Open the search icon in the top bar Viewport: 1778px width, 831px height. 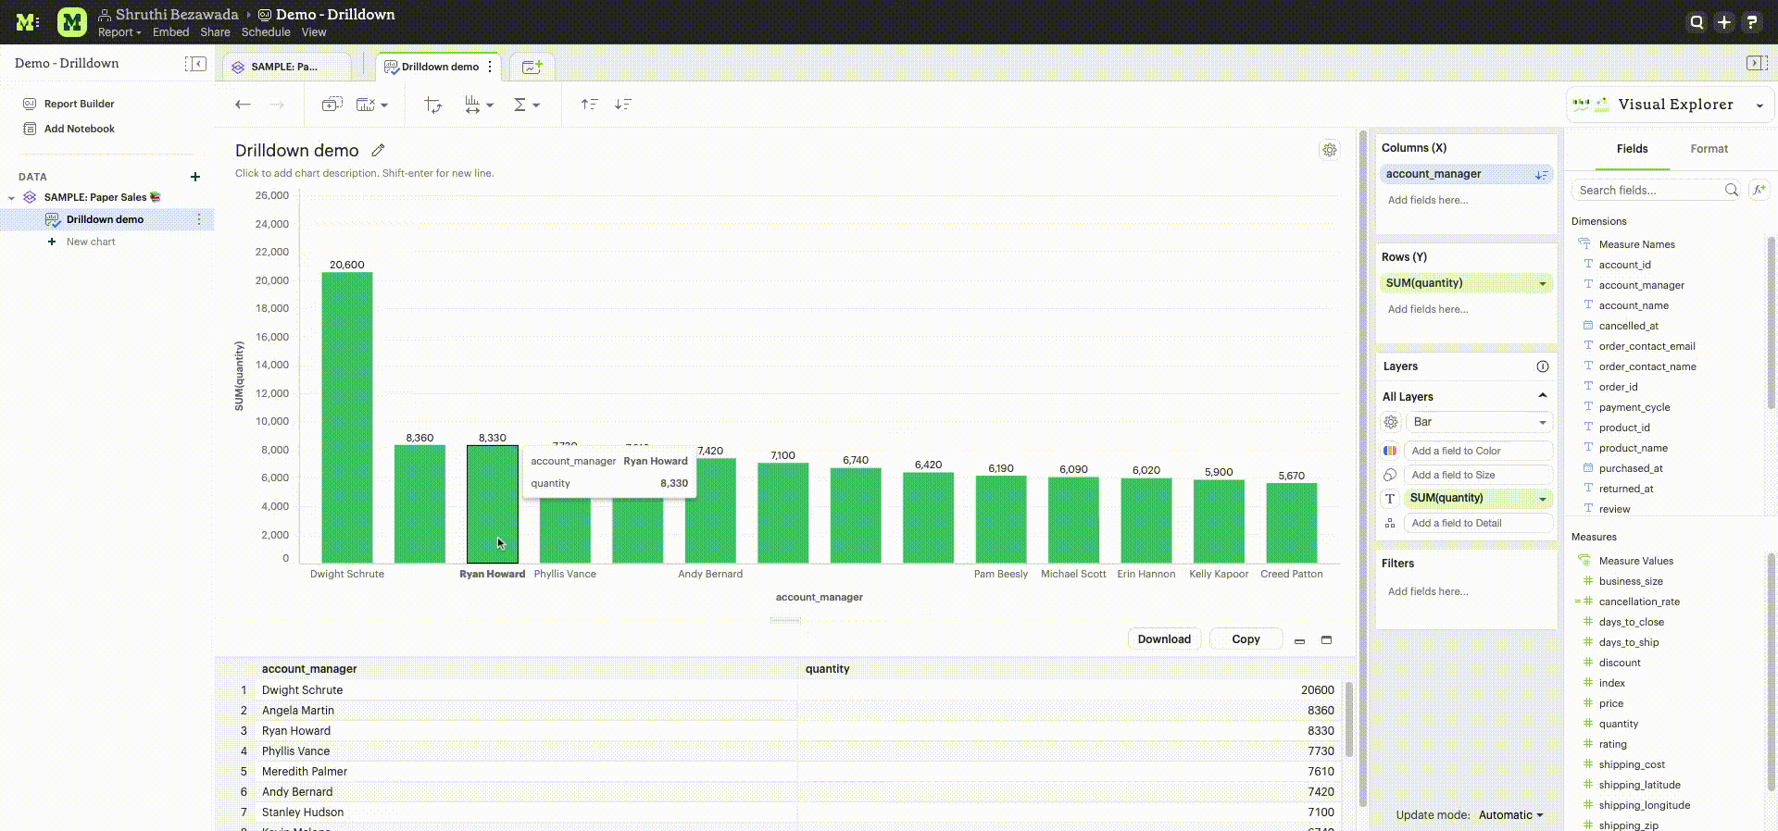pos(1697,22)
